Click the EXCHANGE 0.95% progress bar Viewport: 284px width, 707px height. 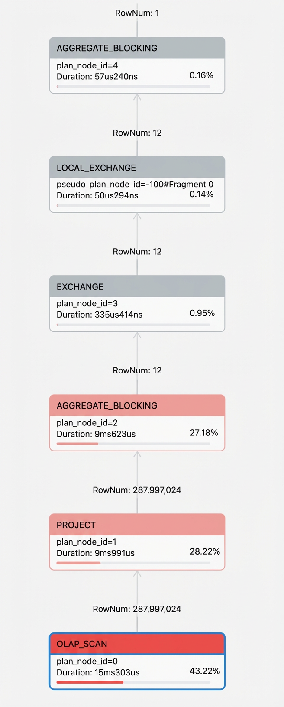click(133, 324)
